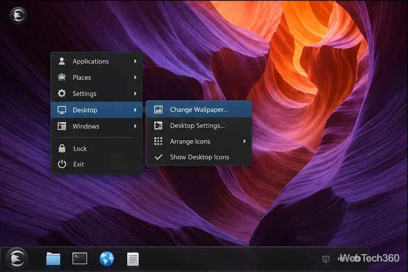Open the Enlightenment start button in the shelf
The image size is (408, 272).
pos(17,259)
